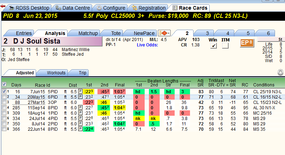
Task: Click MC 25/16 conditions cell
Action: (262, 113)
